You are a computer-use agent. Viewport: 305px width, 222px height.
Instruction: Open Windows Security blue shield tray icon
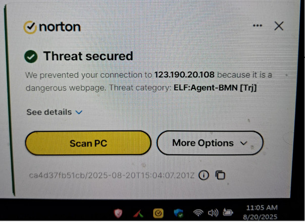point(178,213)
